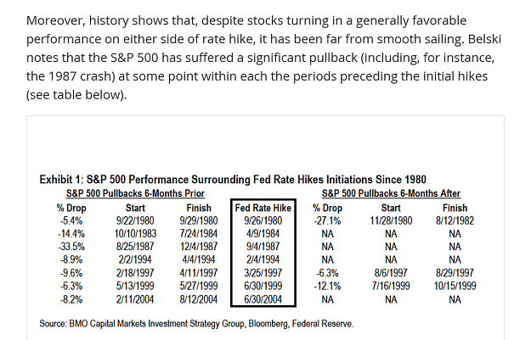Viewport: 531px width, 340px height.
Task: Click the 12/4/1987 finish date
Action: click(199, 247)
